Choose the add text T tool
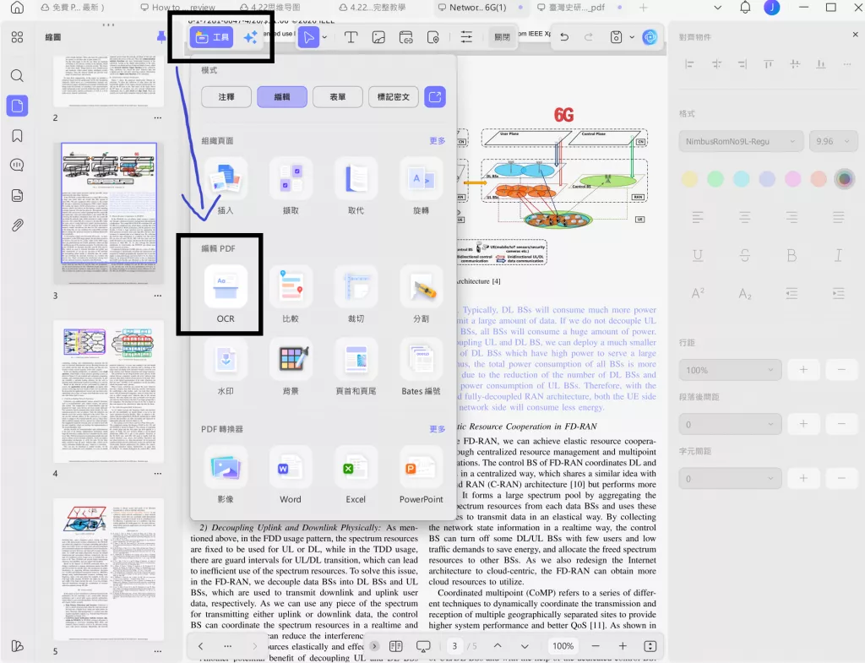 [x=351, y=37]
